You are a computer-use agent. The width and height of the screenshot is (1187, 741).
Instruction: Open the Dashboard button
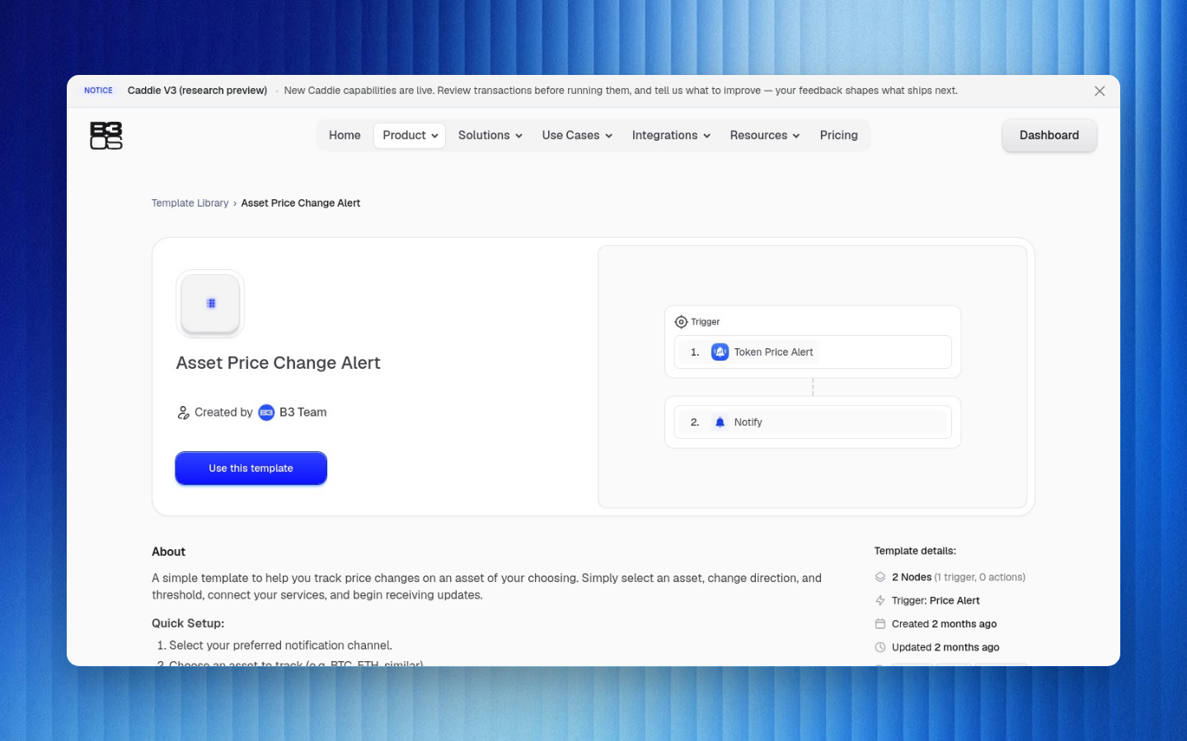pos(1049,136)
